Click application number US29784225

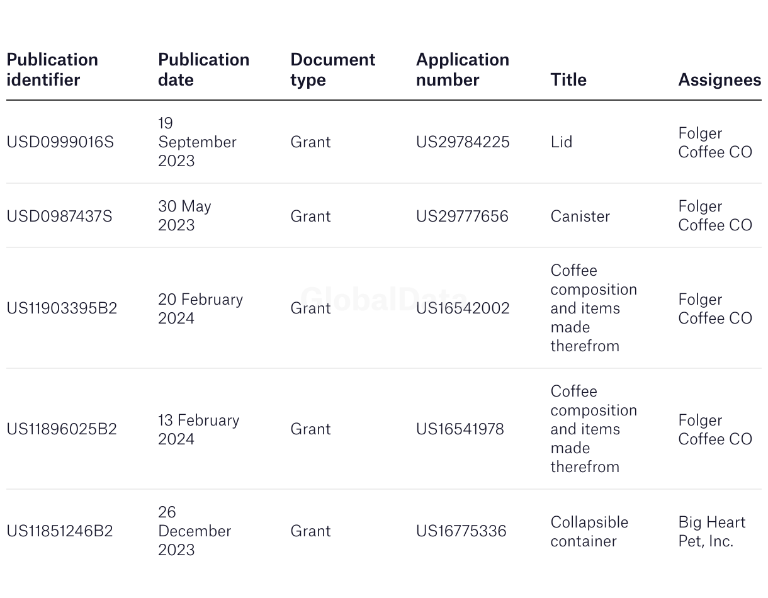tap(463, 142)
